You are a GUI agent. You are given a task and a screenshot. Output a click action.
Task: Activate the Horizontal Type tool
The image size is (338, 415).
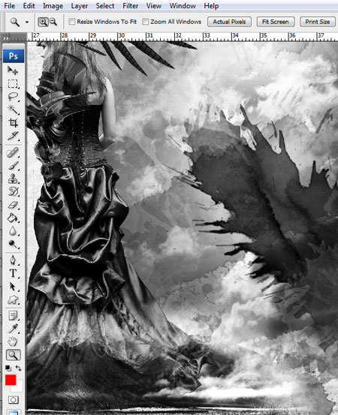13,273
